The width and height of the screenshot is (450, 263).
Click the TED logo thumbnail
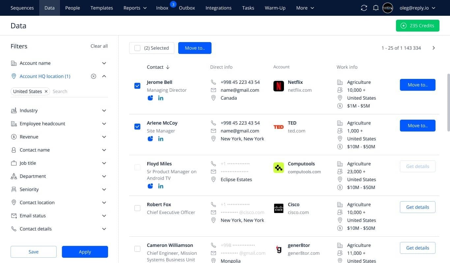pyautogui.click(x=278, y=127)
